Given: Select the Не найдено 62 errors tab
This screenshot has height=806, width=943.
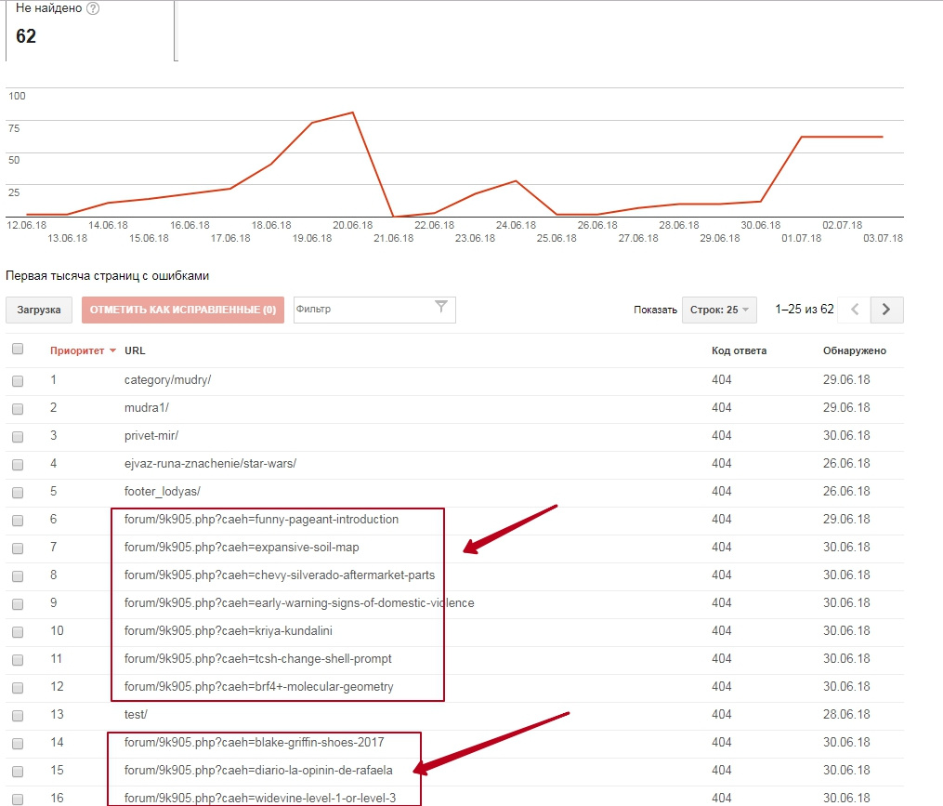Looking at the screenshot, I should point(90,30).
